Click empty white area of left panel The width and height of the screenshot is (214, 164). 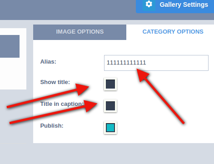tap(12, 73)
